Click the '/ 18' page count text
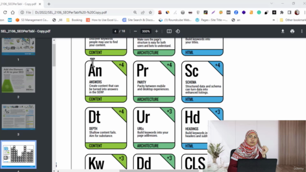This screenshot has height=172, width=306. [122, 31]
